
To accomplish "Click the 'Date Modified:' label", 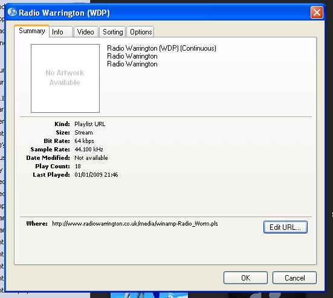I will [x=48, y=158].
